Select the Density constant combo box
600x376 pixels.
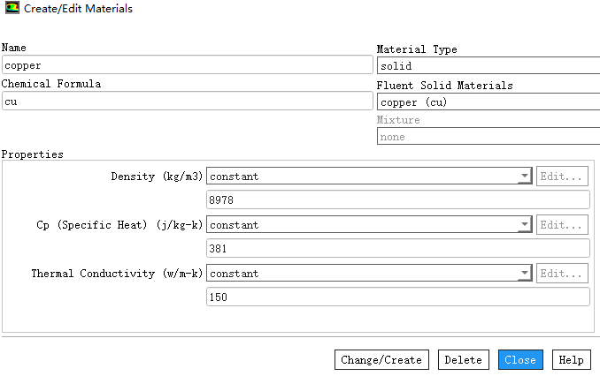pyautogui.click(x=363, y=177)
